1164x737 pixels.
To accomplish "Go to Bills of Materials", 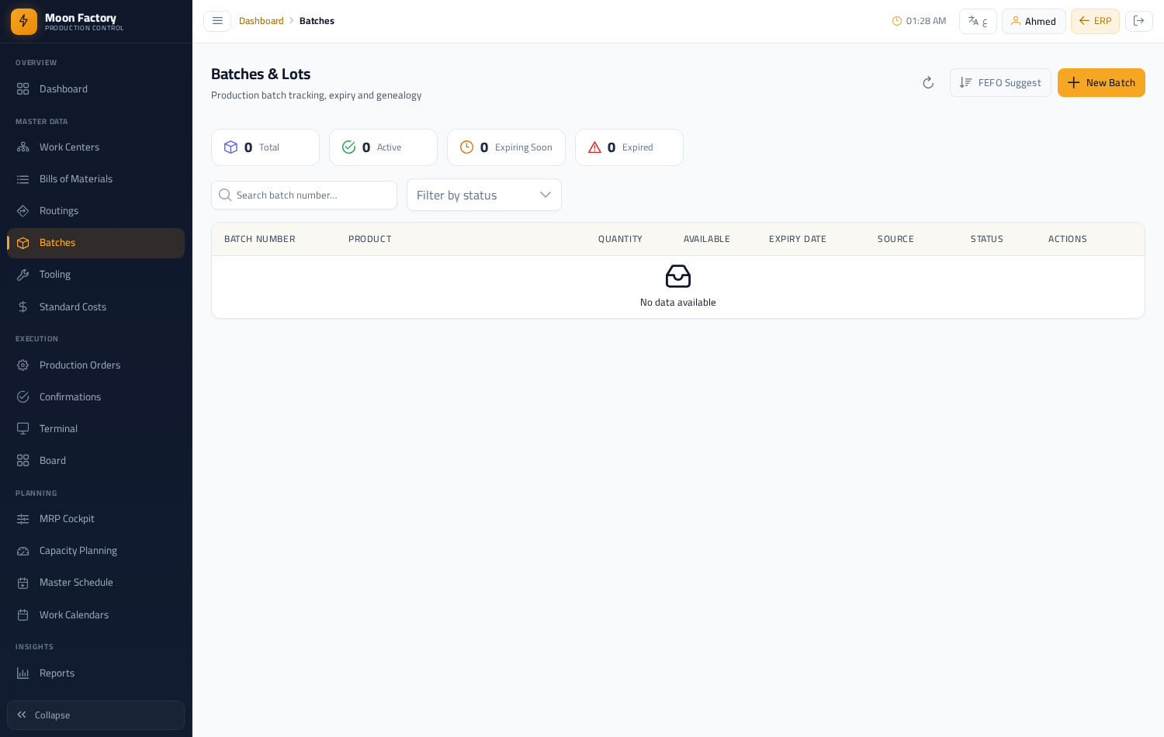I will point(95,179).
